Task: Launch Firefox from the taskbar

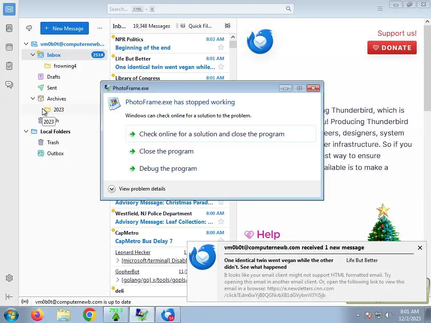Action: coord(37,315)
